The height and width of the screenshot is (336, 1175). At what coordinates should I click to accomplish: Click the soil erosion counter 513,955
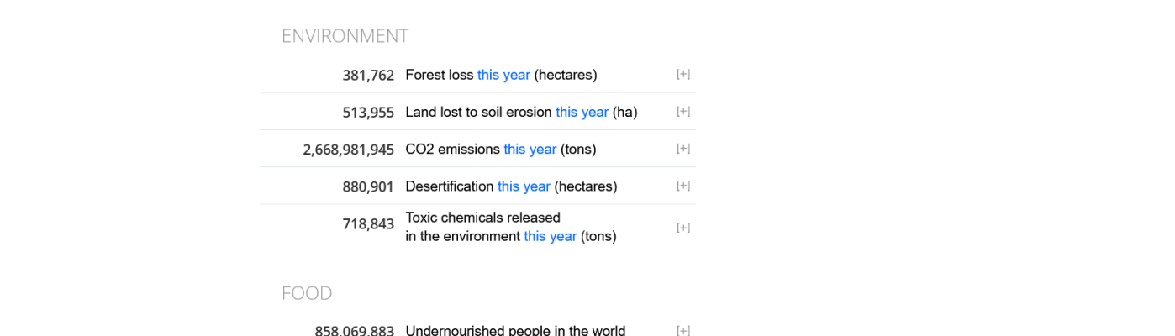(368, 112)
